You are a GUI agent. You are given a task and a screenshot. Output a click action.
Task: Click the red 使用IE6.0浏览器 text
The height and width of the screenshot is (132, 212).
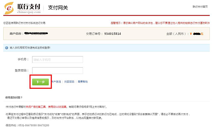tap(57, 107)
